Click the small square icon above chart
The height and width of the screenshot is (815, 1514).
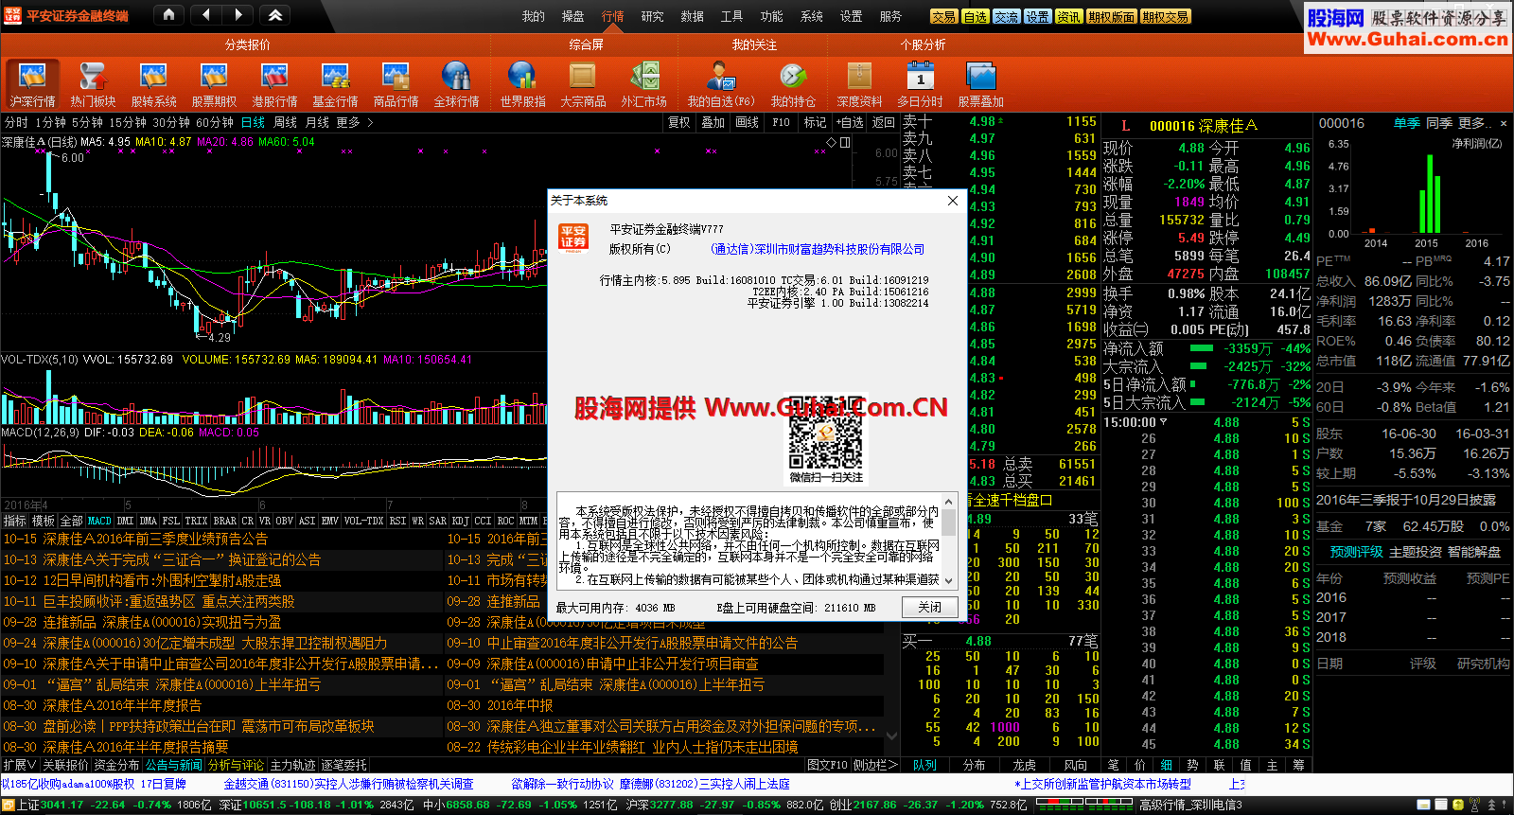pos(845,142)
